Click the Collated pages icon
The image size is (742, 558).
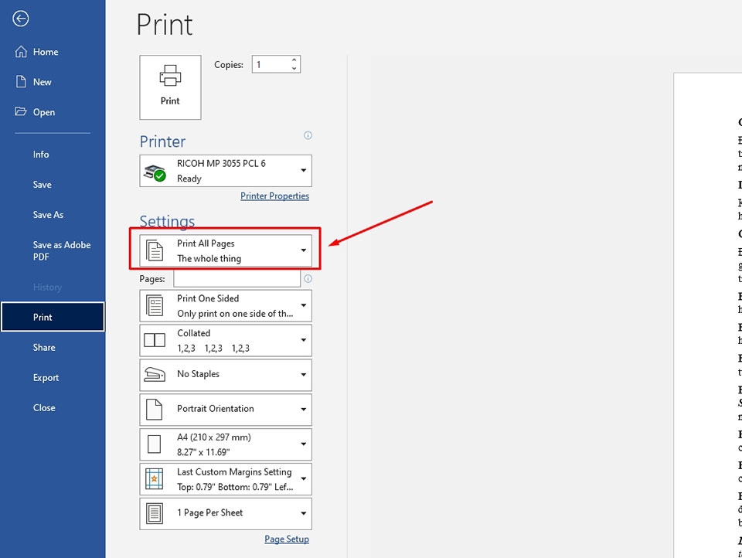[x=155, y=340]
